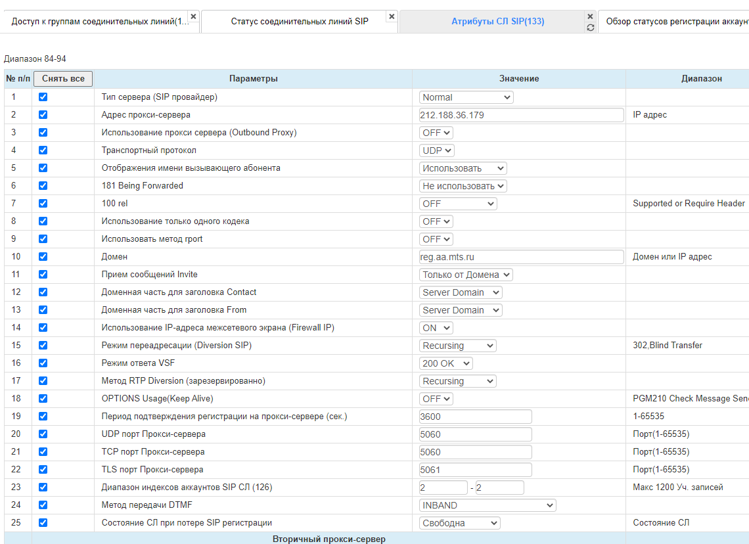Close the Статус соединительных линий SIP tab
The image size is (749, 544).
click(x=392, y=16)
